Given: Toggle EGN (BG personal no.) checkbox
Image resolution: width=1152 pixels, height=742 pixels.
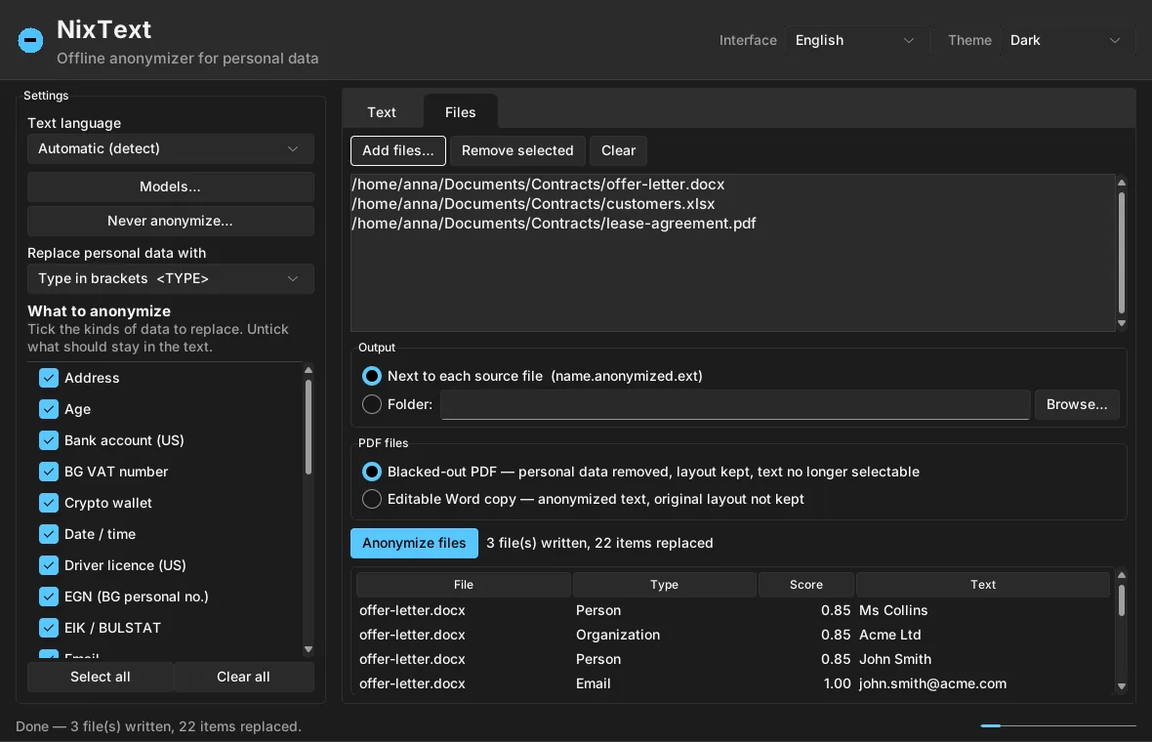Looking at the screenshot, I should pyautogui.click(x=49, y=597).
